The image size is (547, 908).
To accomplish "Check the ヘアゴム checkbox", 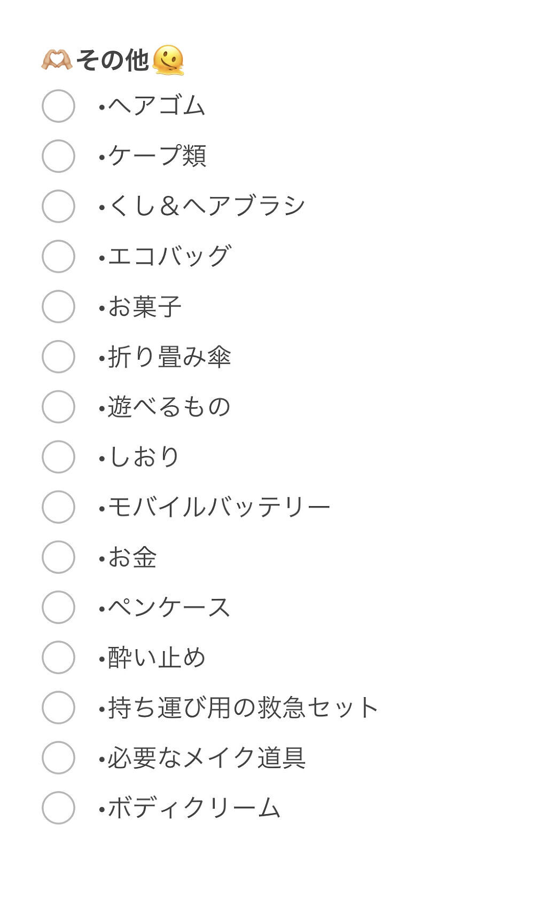I will coord(58,106).
